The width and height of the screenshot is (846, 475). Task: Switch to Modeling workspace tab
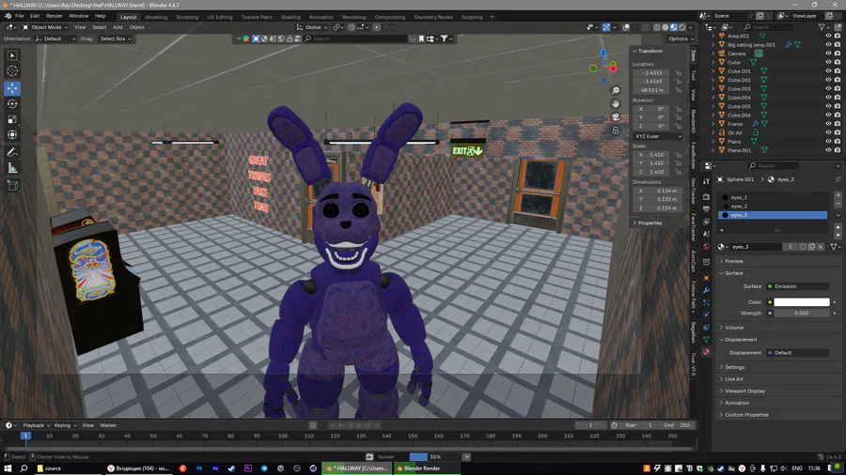pos(156,17)
